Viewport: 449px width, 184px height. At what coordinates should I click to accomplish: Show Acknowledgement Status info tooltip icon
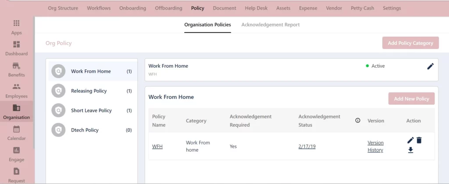coord(358,120)
